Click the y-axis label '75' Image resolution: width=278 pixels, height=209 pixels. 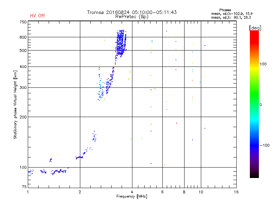point(24,187)
